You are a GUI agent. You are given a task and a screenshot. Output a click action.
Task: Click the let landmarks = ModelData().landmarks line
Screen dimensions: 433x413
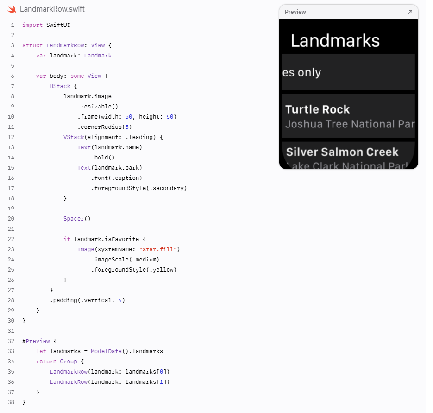[x=100, y=351]
